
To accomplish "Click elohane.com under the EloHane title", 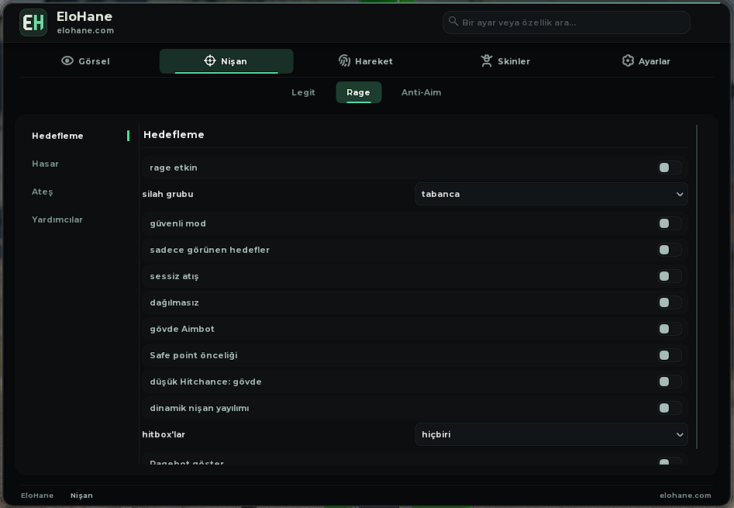I will (86, 30).
